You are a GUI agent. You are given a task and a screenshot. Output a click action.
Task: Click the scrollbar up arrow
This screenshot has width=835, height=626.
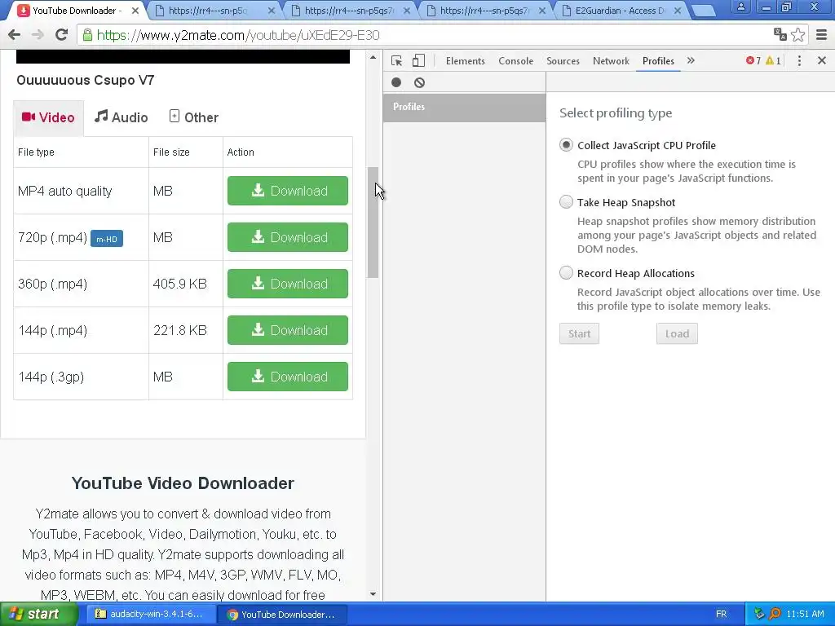(373, 57)
